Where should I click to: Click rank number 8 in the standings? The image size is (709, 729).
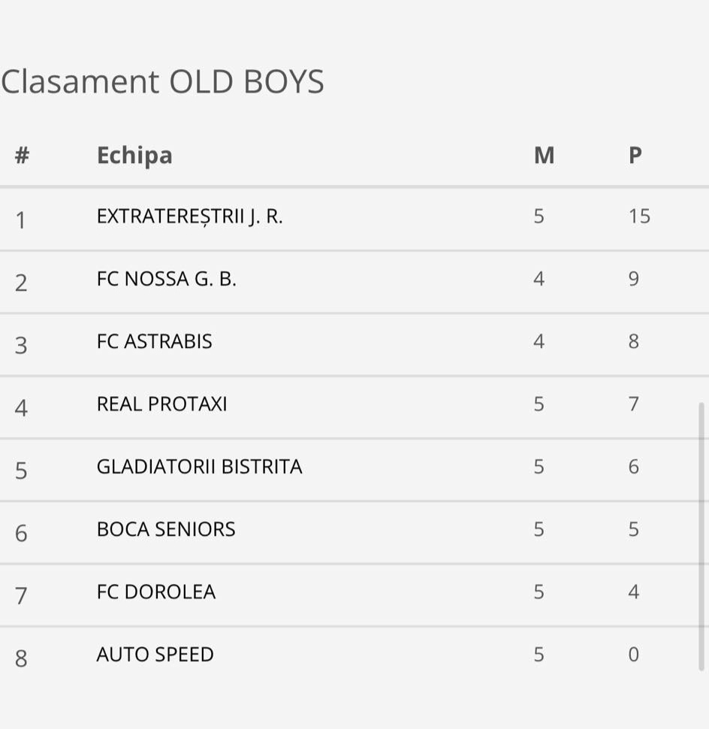point(21,658)
